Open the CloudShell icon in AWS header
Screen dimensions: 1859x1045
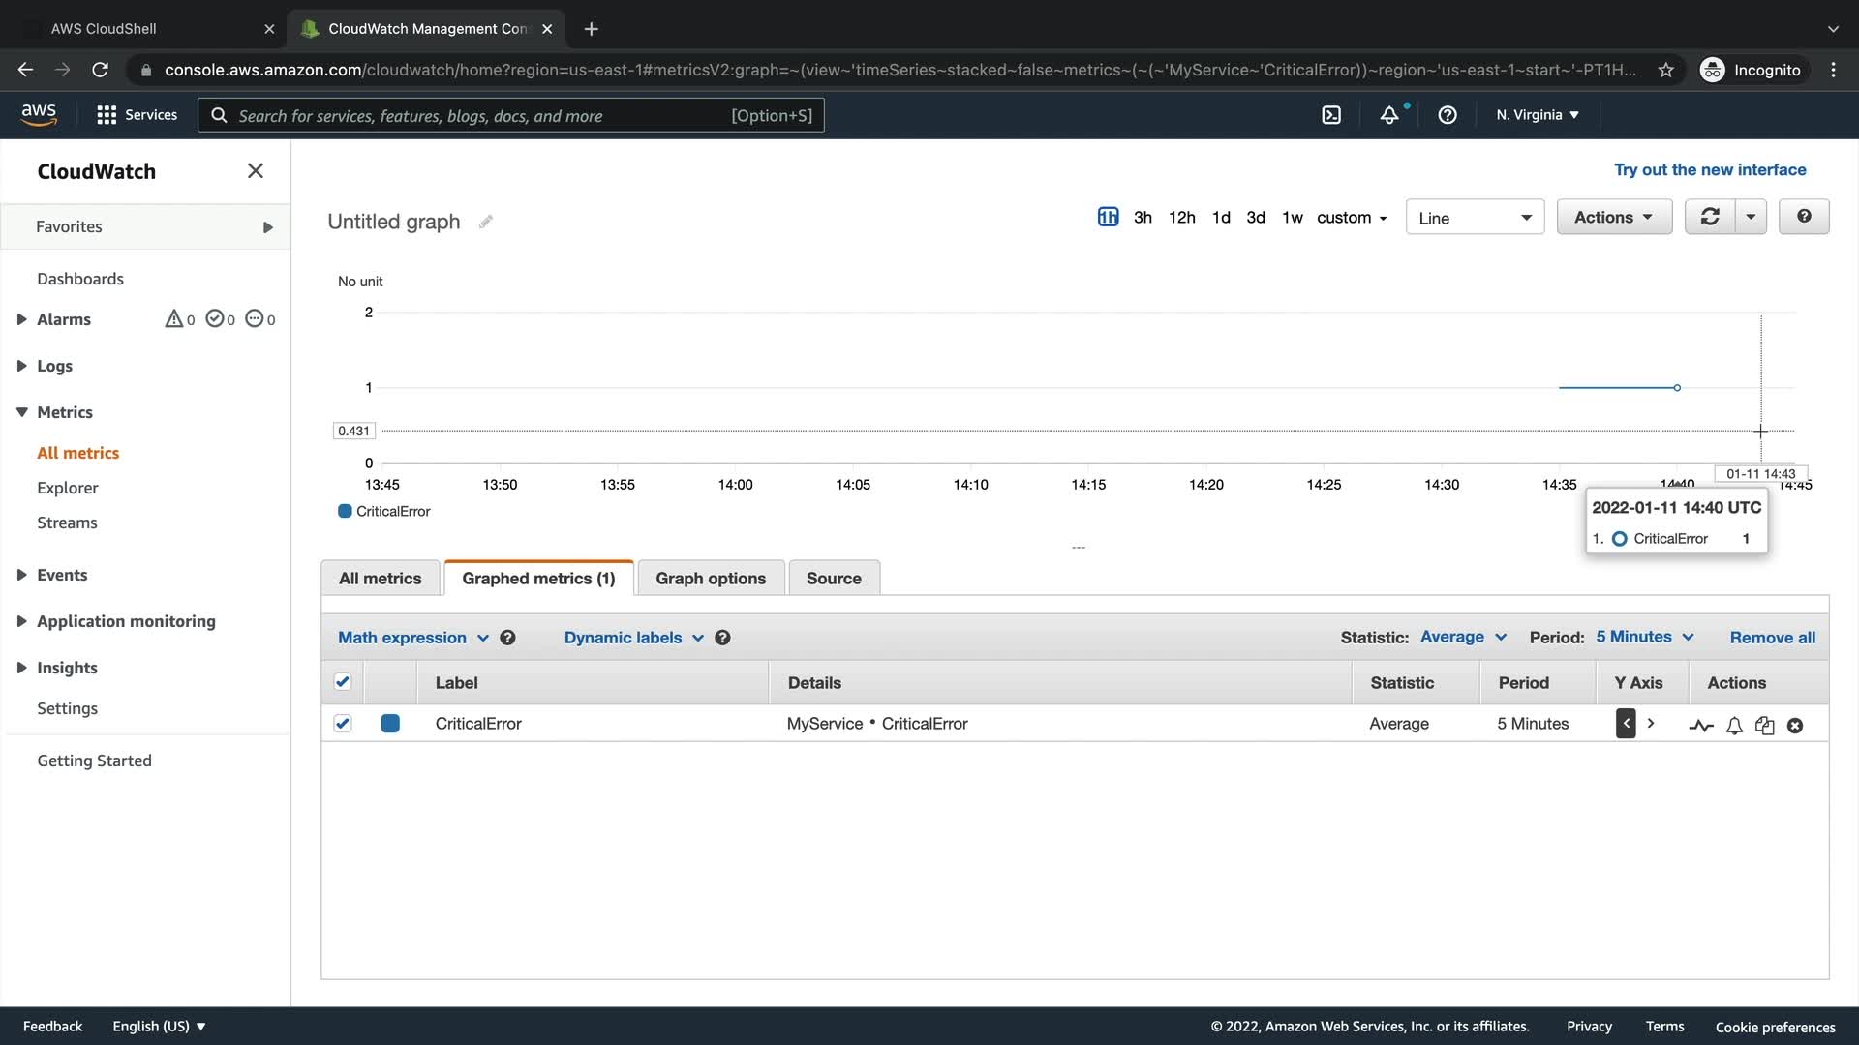tap(1331, 115)
